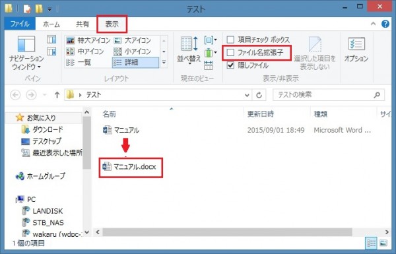Refresh the folder view
396x254 pixels.
click(259, 95)
